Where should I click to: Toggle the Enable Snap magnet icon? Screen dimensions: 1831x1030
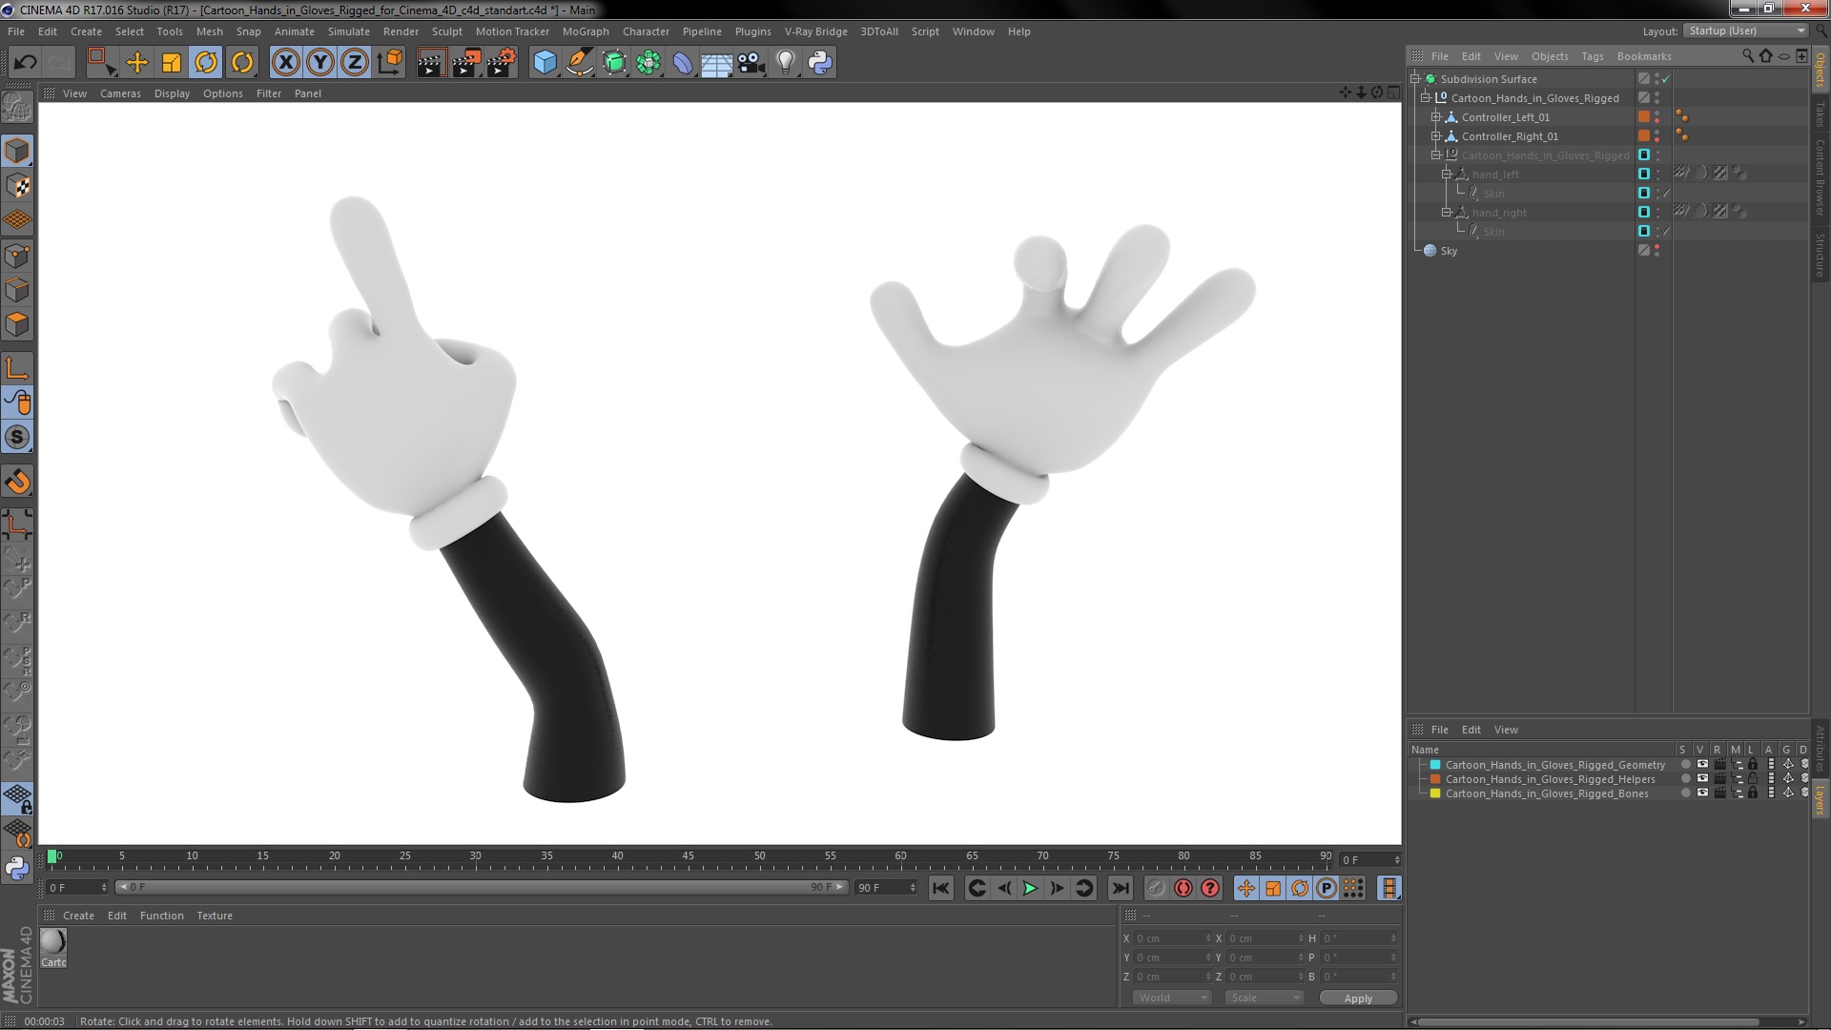(x=17, y=482)
